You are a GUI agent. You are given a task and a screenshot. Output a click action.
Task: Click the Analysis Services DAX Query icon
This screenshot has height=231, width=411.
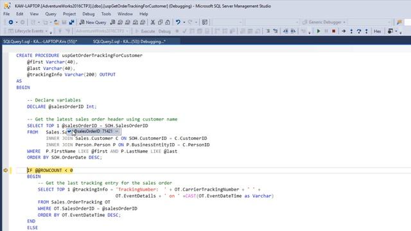pos(143,22)
